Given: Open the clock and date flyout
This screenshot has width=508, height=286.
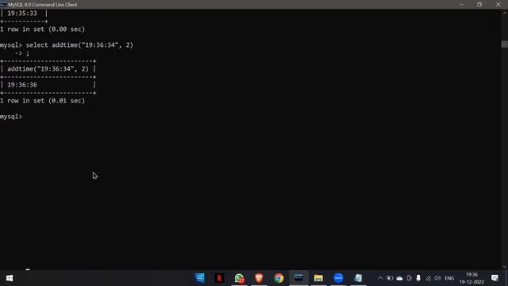Looking at the screenshot, I should pyautogui.click(x=471, y=278).
